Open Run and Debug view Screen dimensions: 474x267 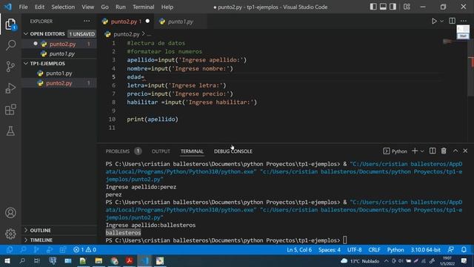point(10,88)
